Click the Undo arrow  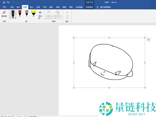[8, 2]
